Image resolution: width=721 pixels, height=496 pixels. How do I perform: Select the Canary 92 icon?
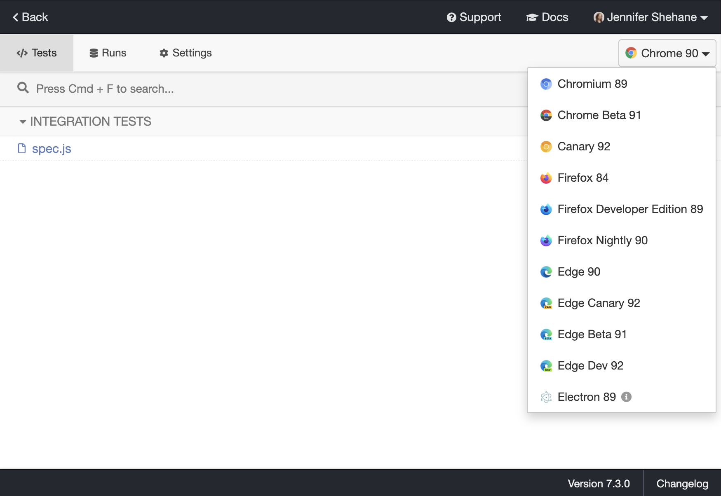click(x=546, y=146)
